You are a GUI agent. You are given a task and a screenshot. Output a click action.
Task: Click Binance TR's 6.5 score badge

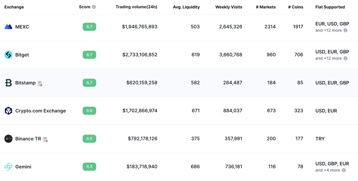89,139
